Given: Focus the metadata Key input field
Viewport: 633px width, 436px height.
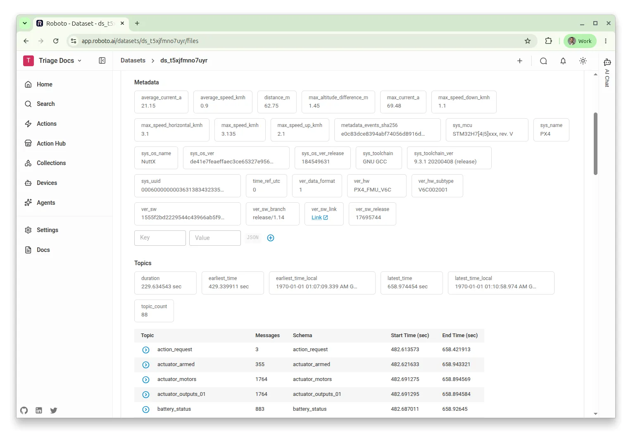Looking at the screenshot, I should click(160, 238).
